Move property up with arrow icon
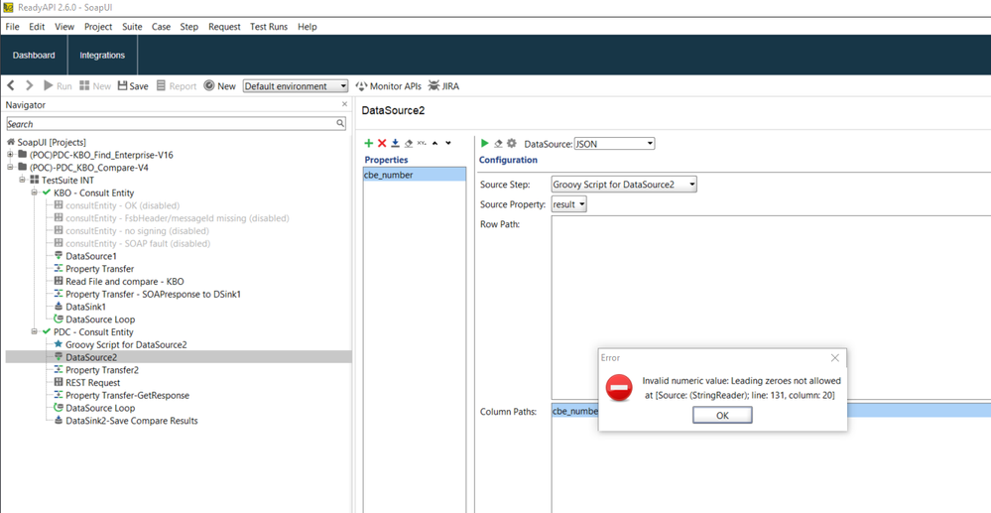The height and width of the screenshot is (513, 991). [x=434, y=144]
